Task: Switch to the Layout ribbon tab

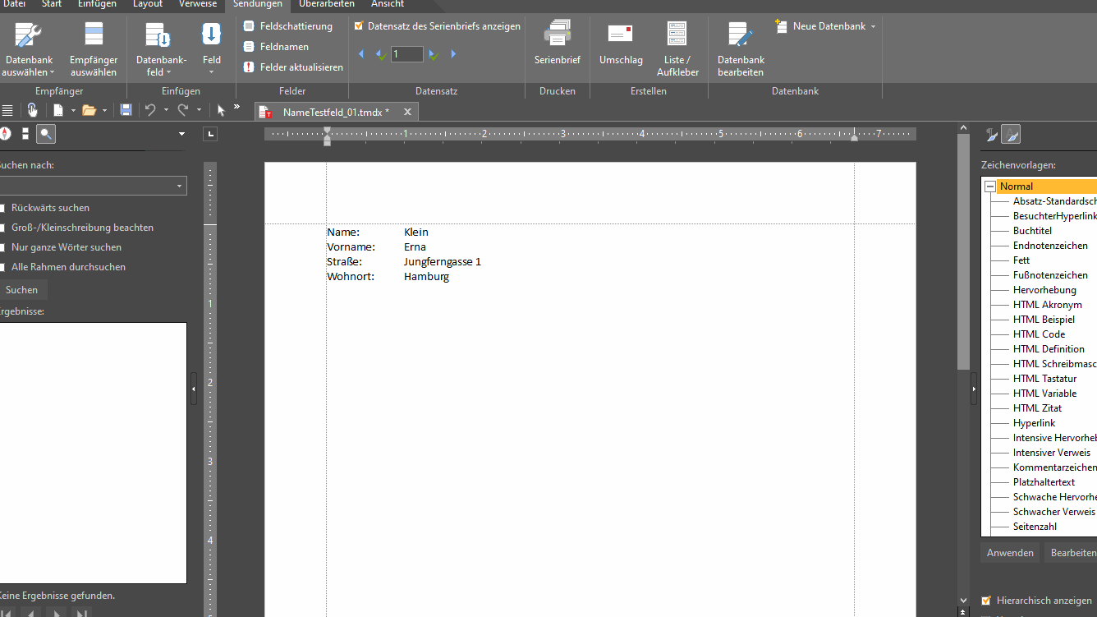Action: [148, 4]
